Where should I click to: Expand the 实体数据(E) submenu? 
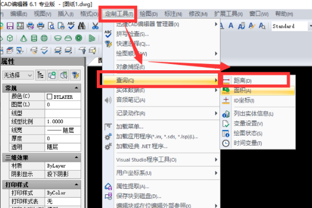click(161, 90)
